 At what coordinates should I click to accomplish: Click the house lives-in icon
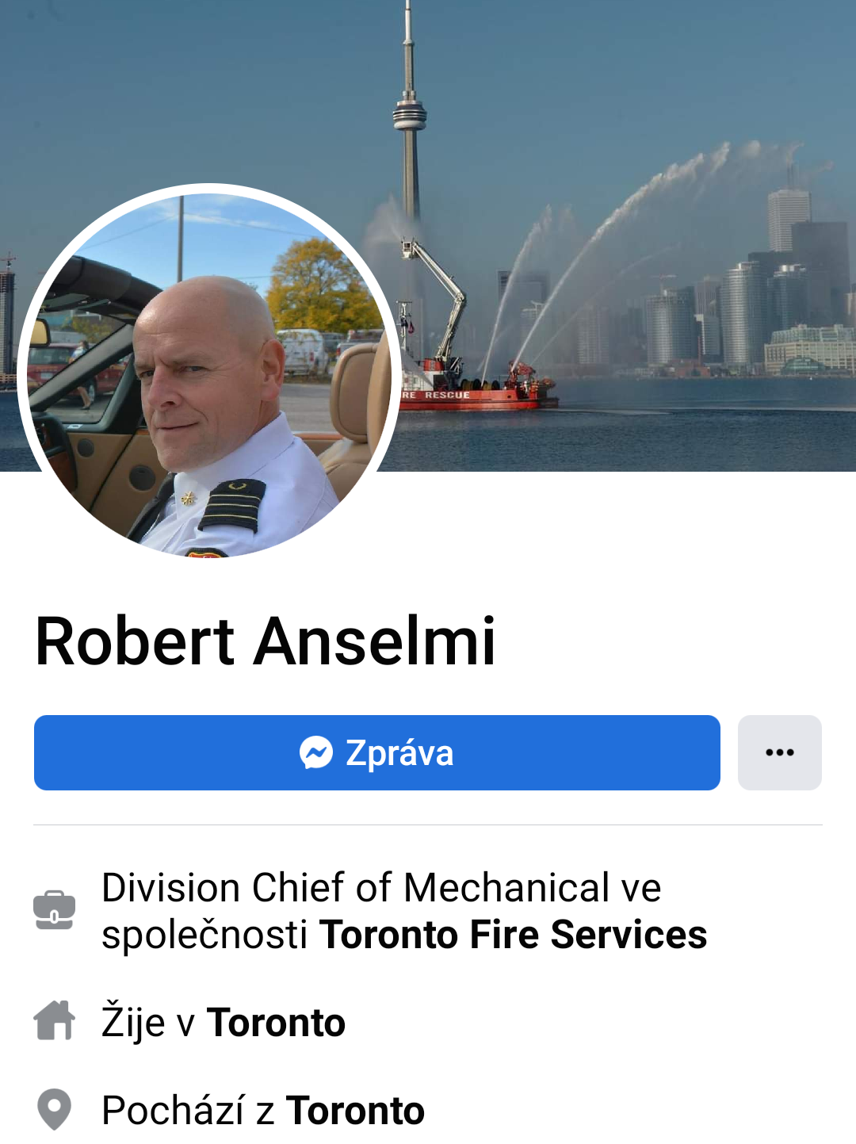pos(55,1020)
